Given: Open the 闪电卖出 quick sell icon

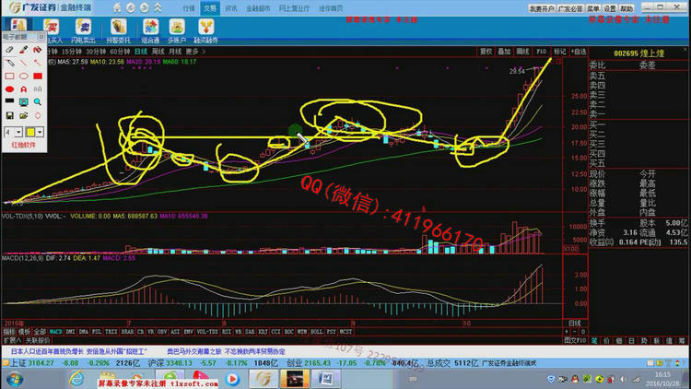Looking at the screenshot, I should 83,30.
